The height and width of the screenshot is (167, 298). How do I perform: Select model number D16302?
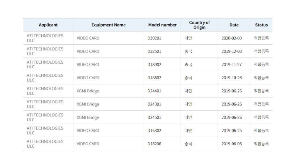click(154, 130)
